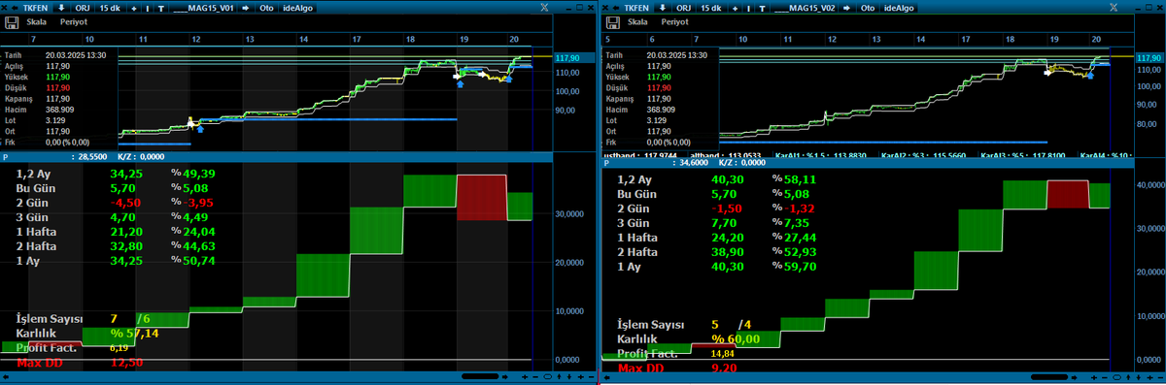Open Periyot menu in MAG15_V02 window
The height and width of the screenshot is (385, 1166).
[x=674, y=21]
